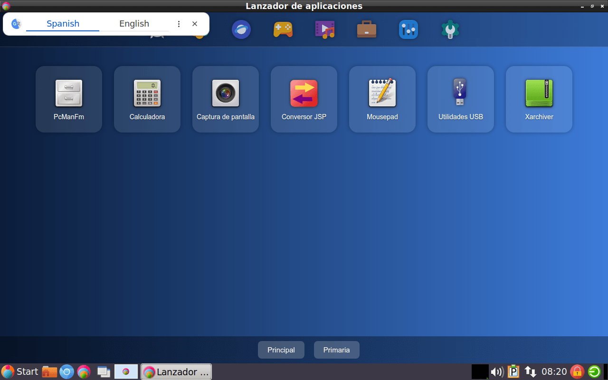Open the Games category gamepad icon
The height and width of the screenshot is (380, 608).
click(x=283, y=29)
